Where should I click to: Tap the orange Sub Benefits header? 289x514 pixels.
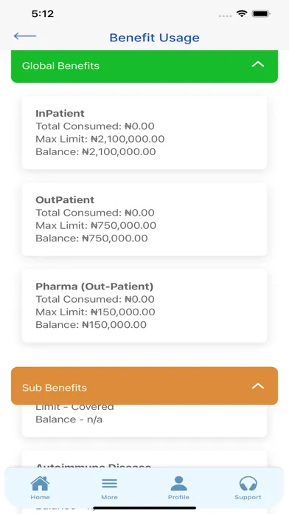[144, 385]
